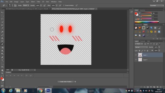Image resolution: width=165 pixels, height=93 pixels.
Task: Toggle Quick Mask mode in the toolbox
Action: 2,83
